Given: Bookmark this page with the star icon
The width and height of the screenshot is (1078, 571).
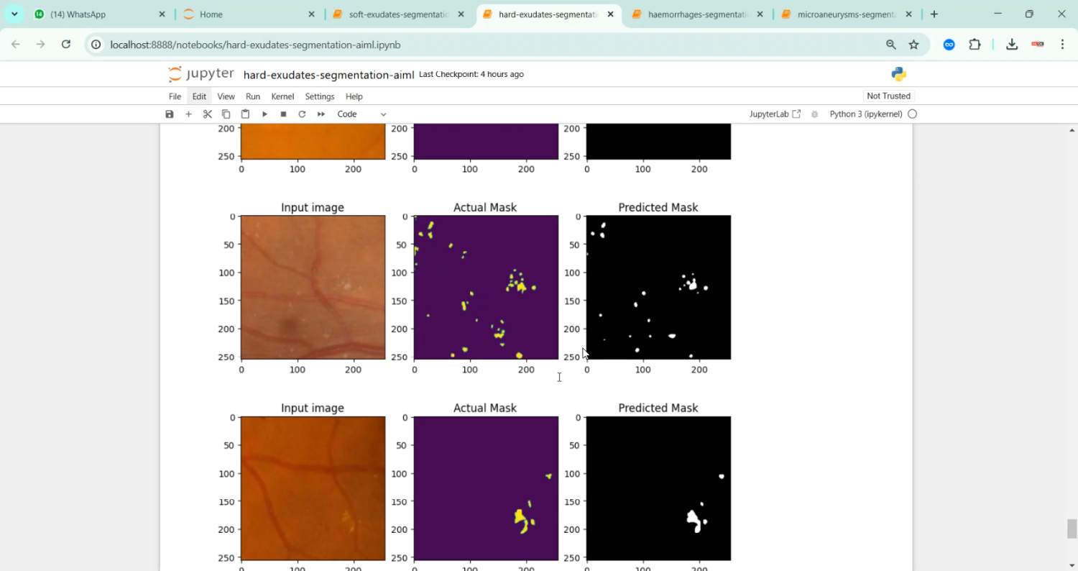Looking at the screenshot, I should click(x=913, y=45).
